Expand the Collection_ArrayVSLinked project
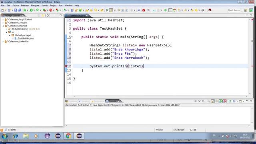 (x=3, y=20)
